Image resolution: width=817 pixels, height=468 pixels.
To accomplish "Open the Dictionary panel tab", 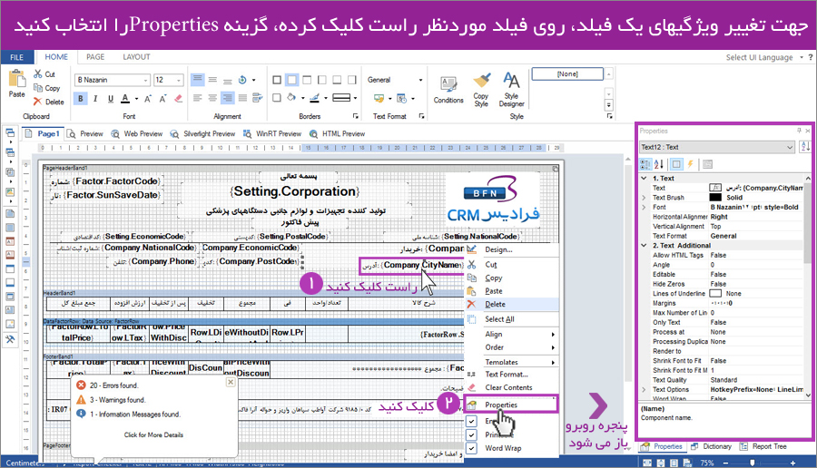I will point(712,446).
